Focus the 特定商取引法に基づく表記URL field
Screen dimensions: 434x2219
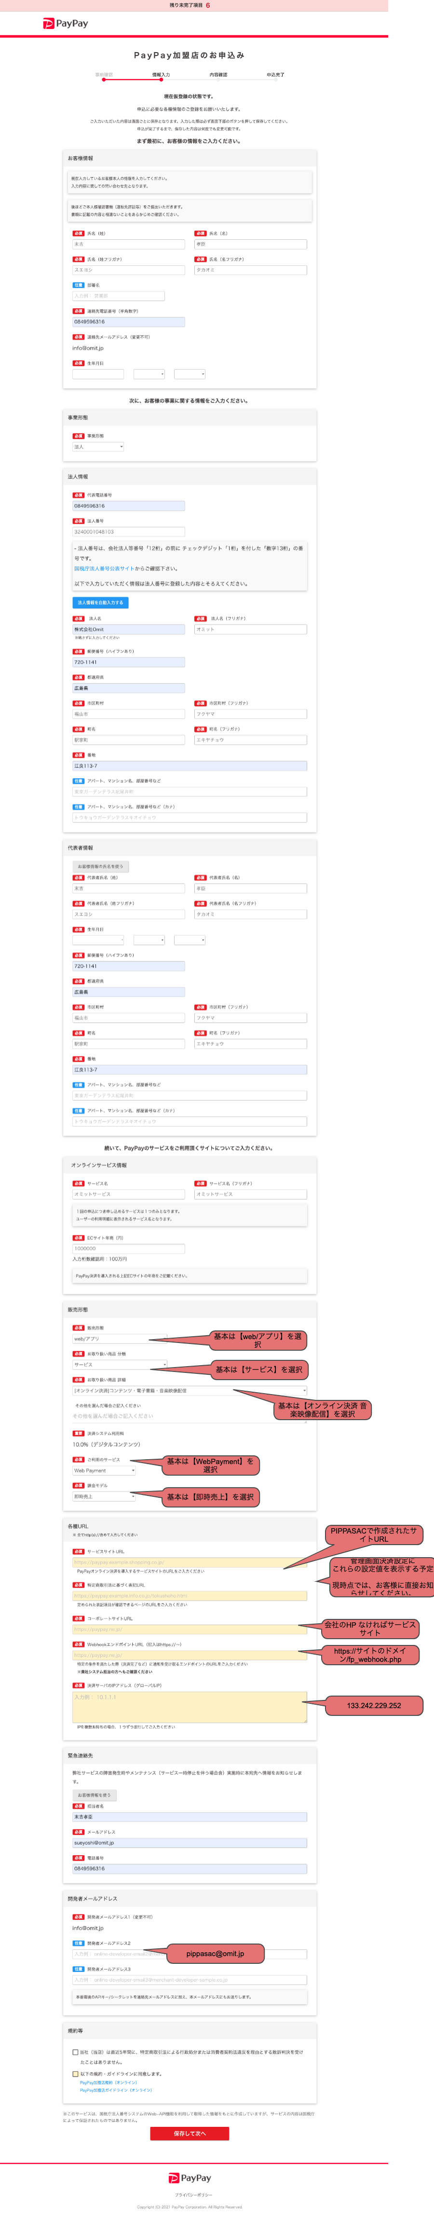190,1595
